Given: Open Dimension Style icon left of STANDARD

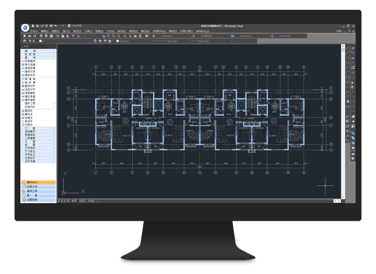Looking at the screenshot, I should [193, 36].
